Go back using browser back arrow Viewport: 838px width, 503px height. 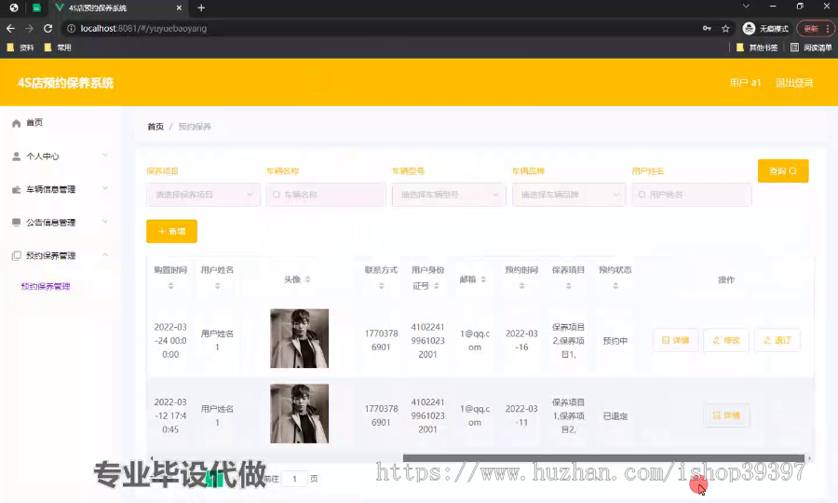(x=10, y=28)
